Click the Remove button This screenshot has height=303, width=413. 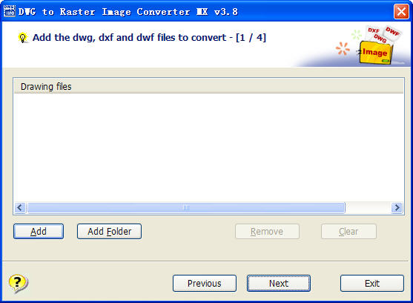point(267,231)
